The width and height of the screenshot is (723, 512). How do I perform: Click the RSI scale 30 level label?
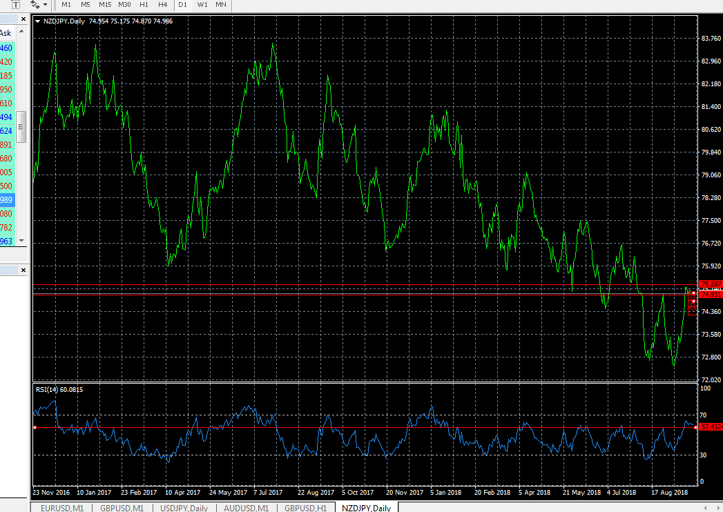point(703,455)
